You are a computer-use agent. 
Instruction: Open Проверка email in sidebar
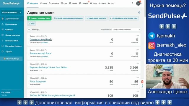pos(12,41)
